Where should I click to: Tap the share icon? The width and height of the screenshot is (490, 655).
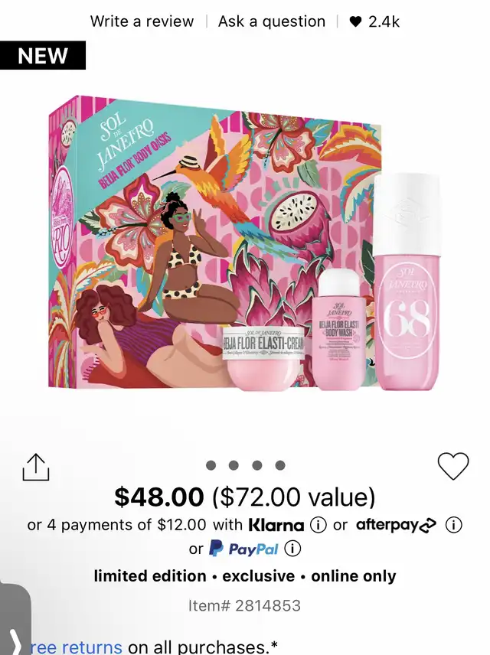[35, 467]
